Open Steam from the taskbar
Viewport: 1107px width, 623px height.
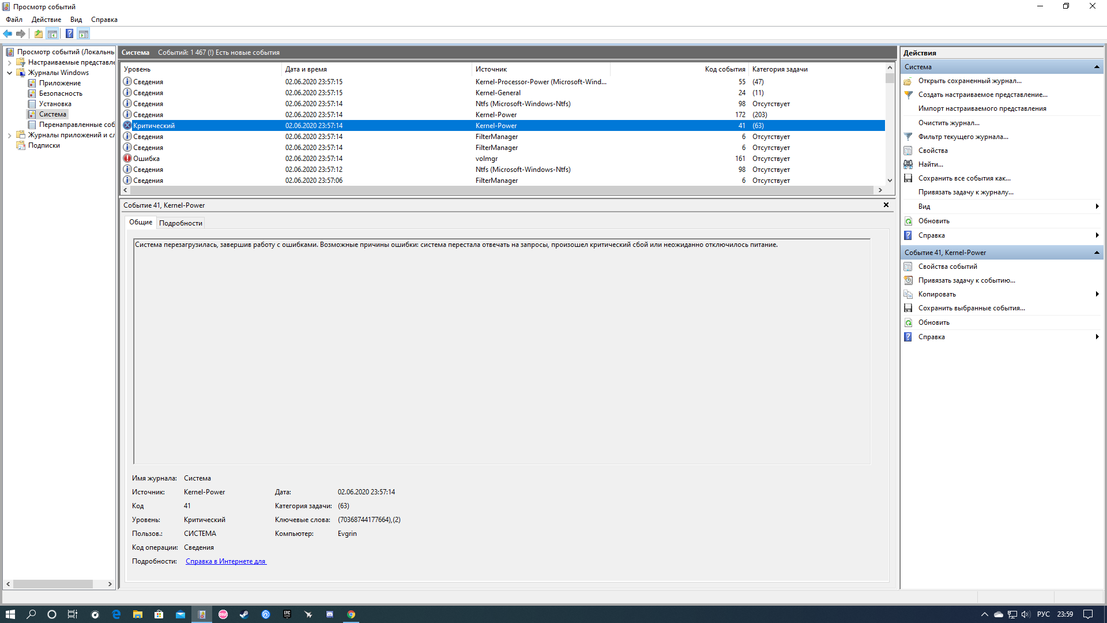pyautogui.click(x=244, y=614)
